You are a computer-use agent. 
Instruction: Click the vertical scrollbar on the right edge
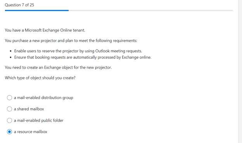point(240,71)
